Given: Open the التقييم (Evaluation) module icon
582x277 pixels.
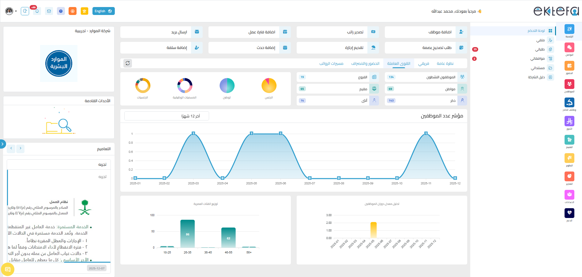Looking at the screenshot, I should pyautogui.click(x=569, y=140).
